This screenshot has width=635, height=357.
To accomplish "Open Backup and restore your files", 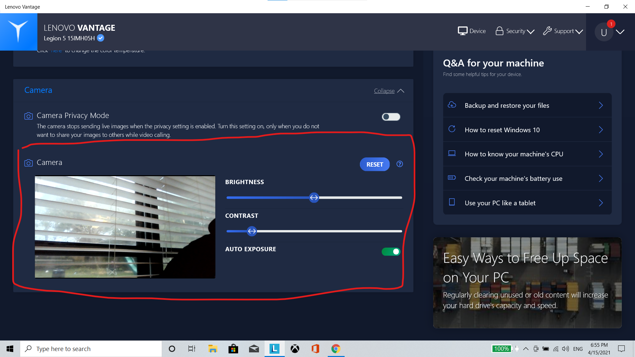I will (527, 105).
